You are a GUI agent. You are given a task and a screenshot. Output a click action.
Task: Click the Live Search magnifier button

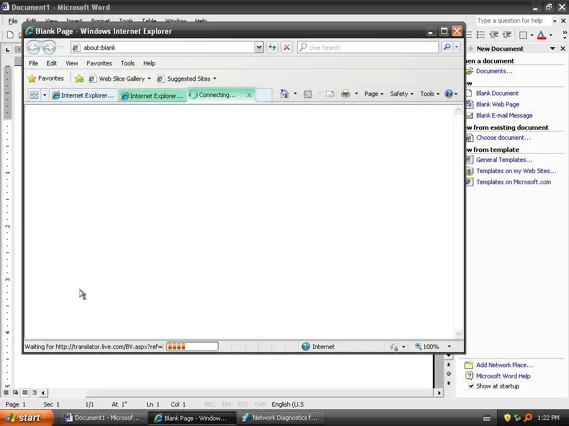click(447, 47)
